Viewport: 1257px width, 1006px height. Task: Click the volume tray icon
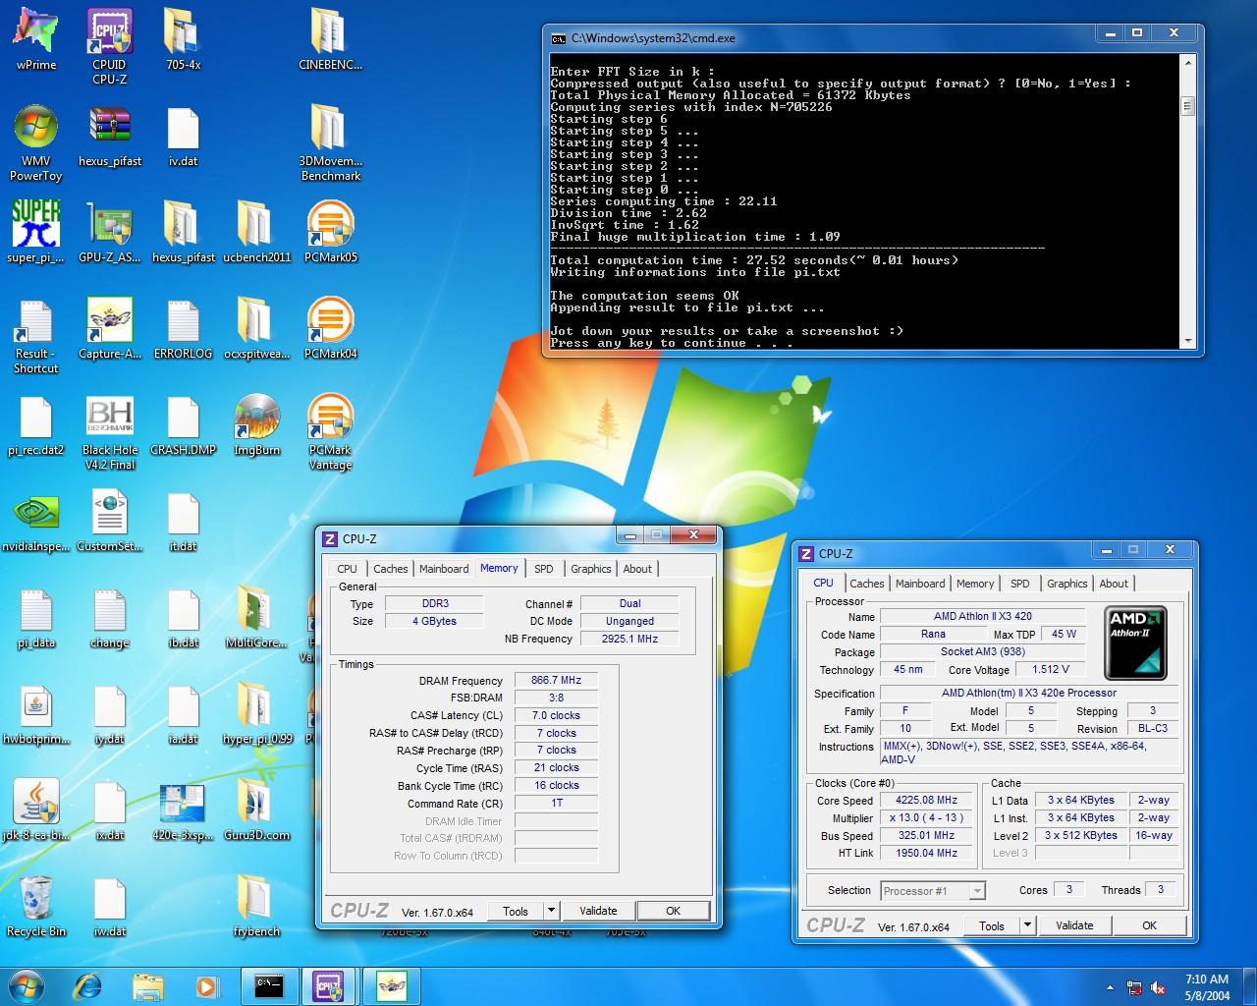pos(1158,987)
